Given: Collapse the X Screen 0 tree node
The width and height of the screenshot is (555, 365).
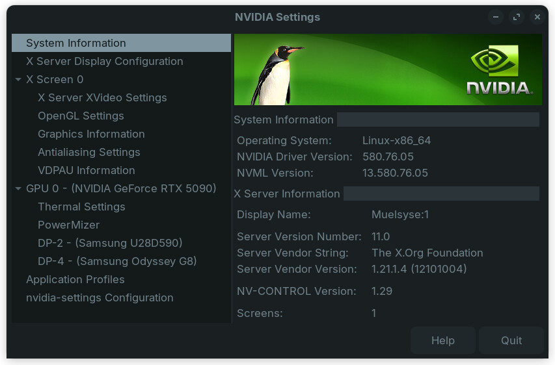Looking at the screenshot, I should [18, 80].
